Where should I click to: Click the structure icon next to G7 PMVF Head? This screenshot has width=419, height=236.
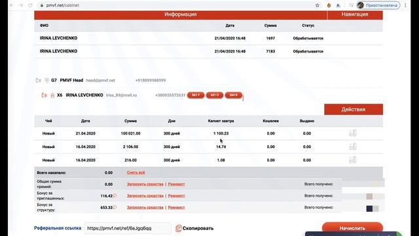pyautogui.click(x=39, y=80)
